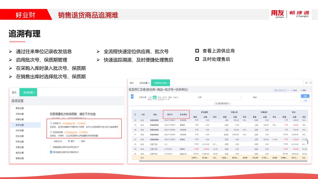Toggle 电脑端做出库时自动带出批次 checkbox
318x179 pixels.
click(x=51, y=147)
